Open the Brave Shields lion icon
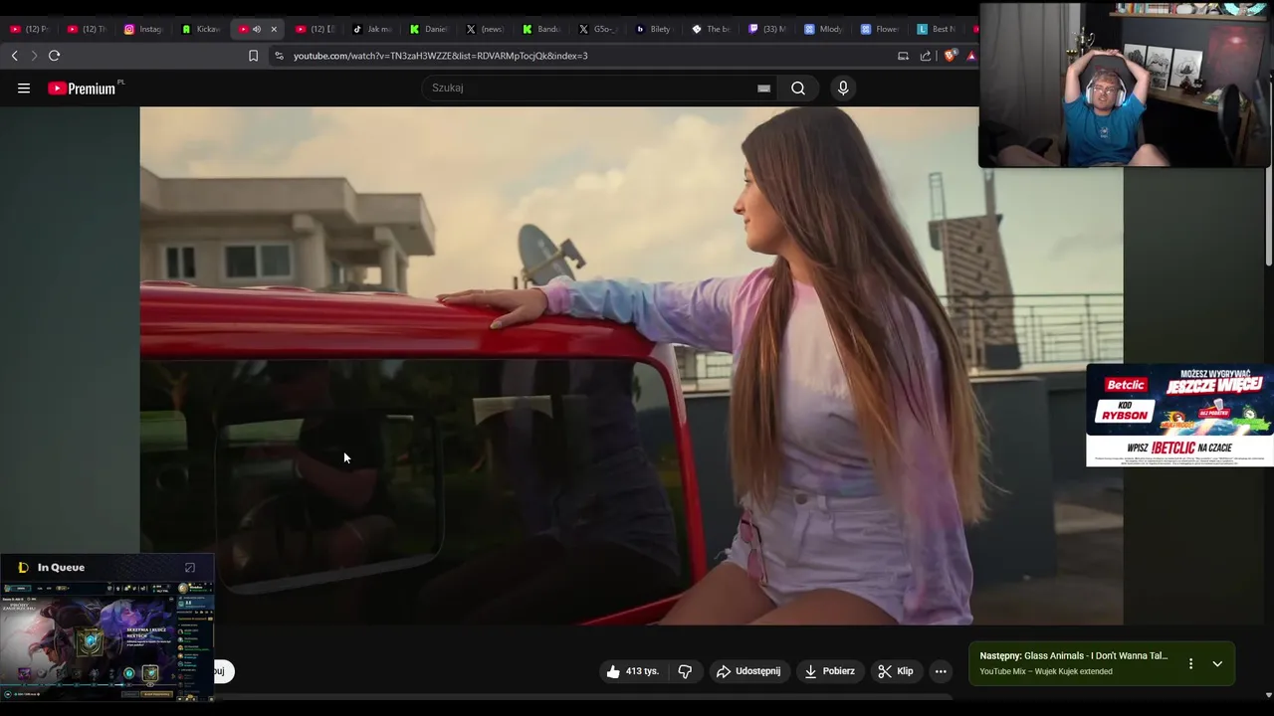 click(x=949, y=56)
